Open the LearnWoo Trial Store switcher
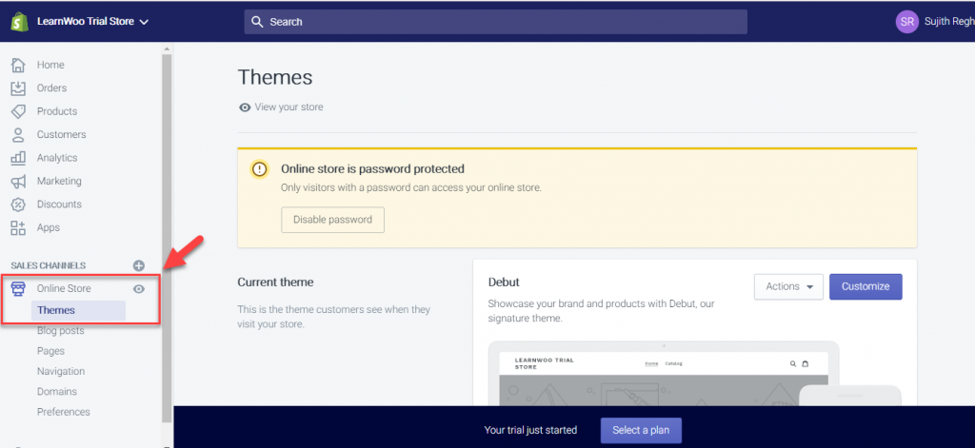The image size is (975, 448). point(92,22)
